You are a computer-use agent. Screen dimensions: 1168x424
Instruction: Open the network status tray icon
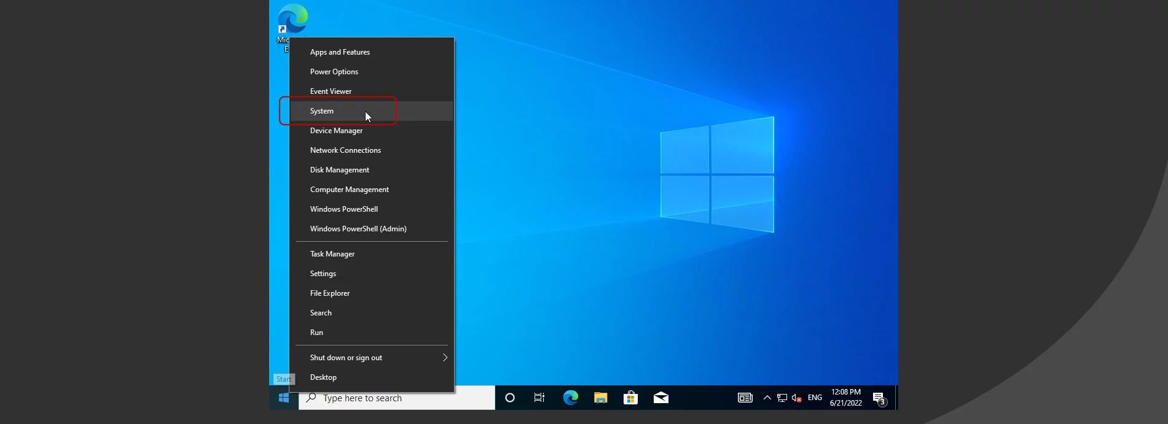tap(782, 398)
